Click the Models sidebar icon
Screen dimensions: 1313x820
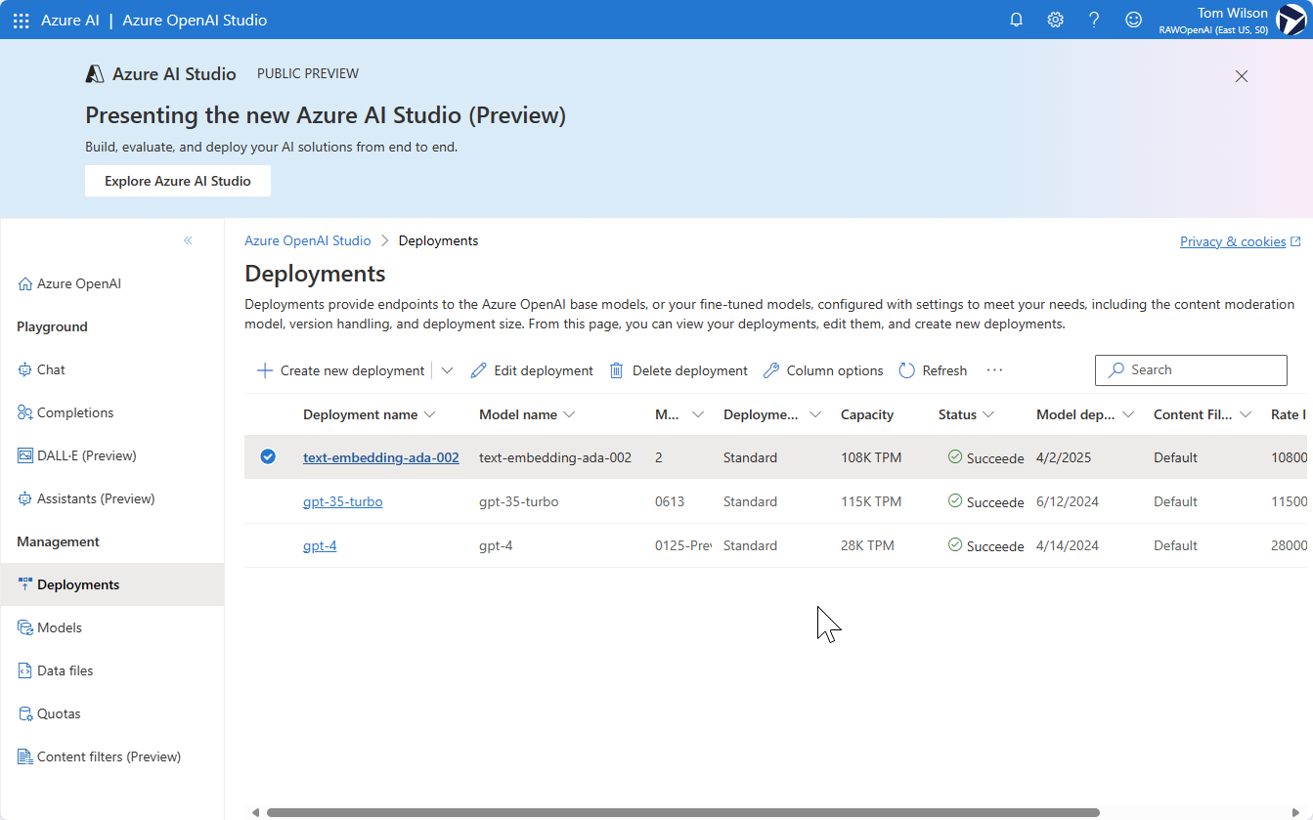click(25, 627)
